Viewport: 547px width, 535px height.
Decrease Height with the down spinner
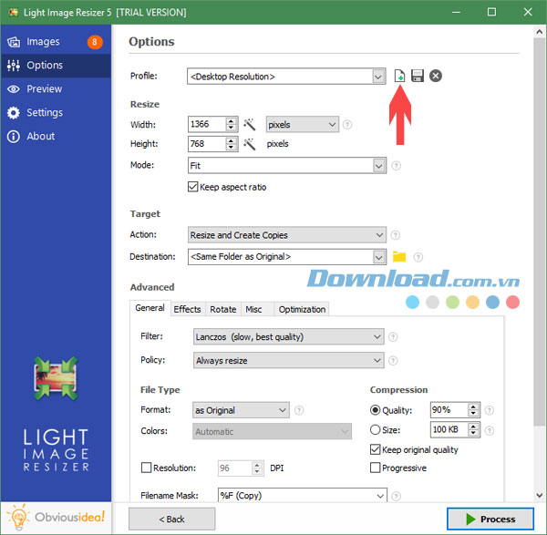coord(231,147)
